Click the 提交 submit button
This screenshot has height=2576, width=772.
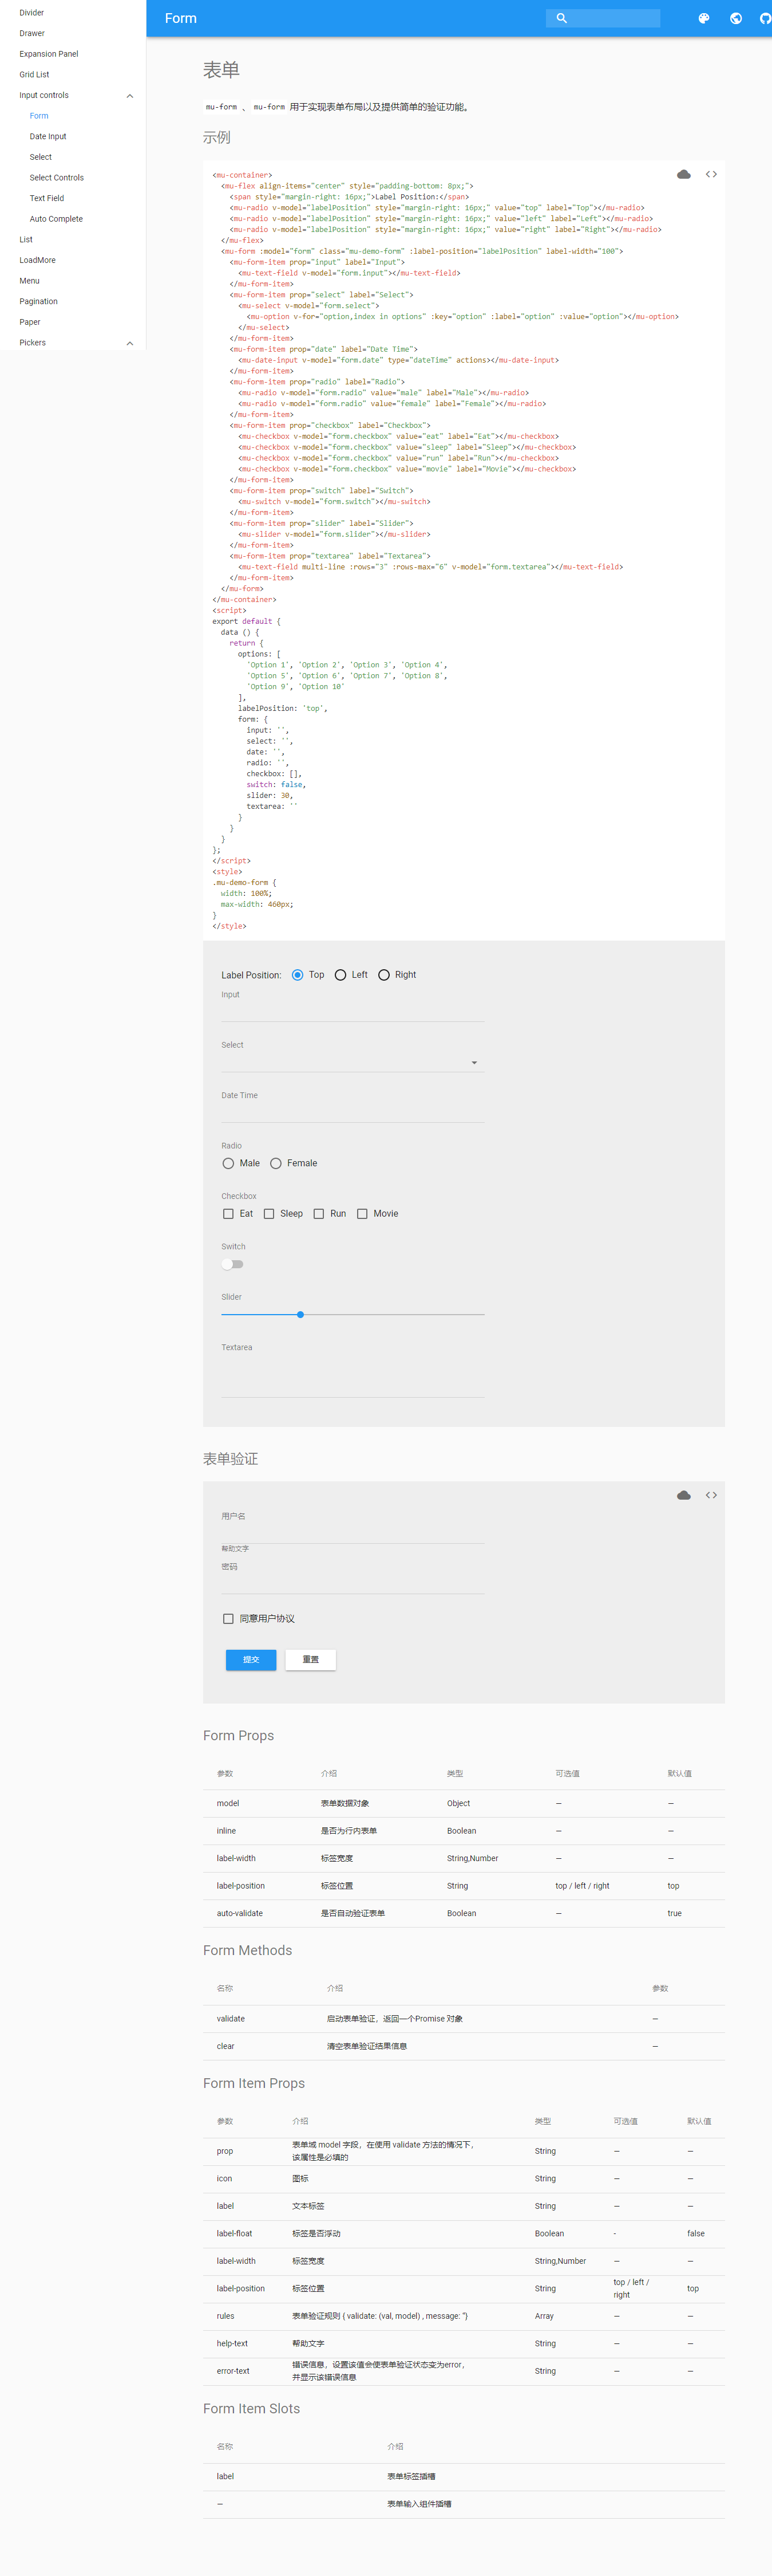click(x=251, y=1659)
